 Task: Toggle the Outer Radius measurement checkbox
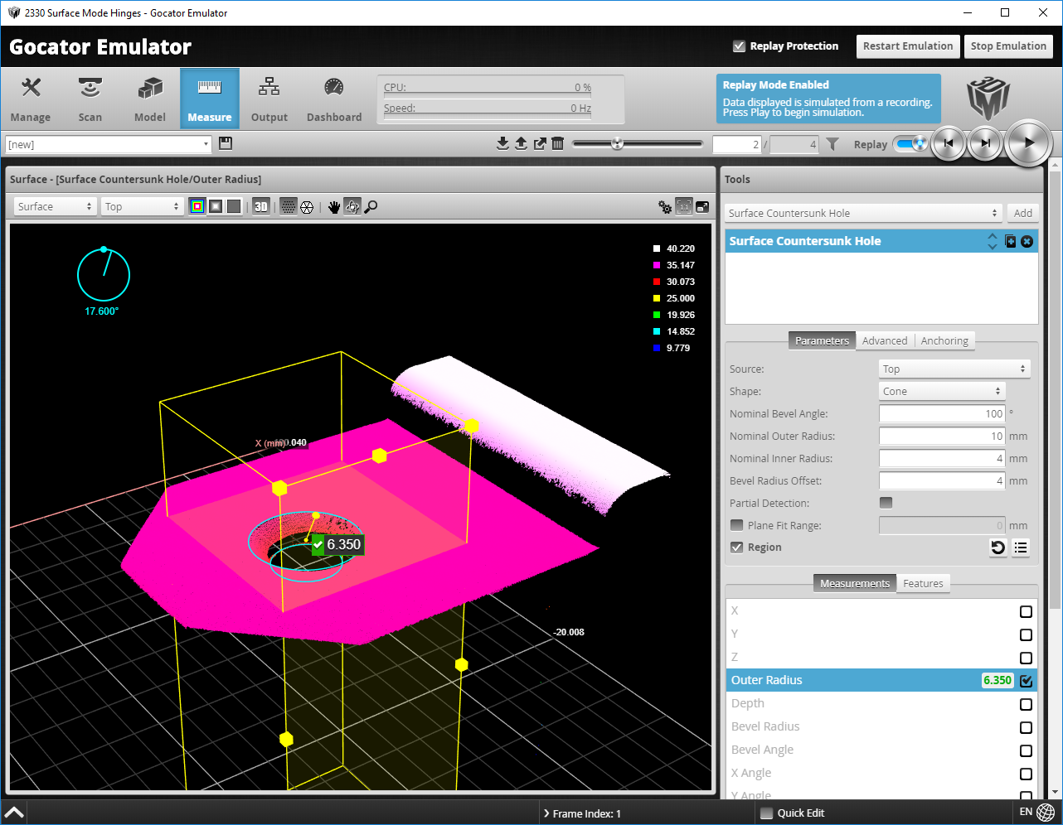(x=1026, y=680)
